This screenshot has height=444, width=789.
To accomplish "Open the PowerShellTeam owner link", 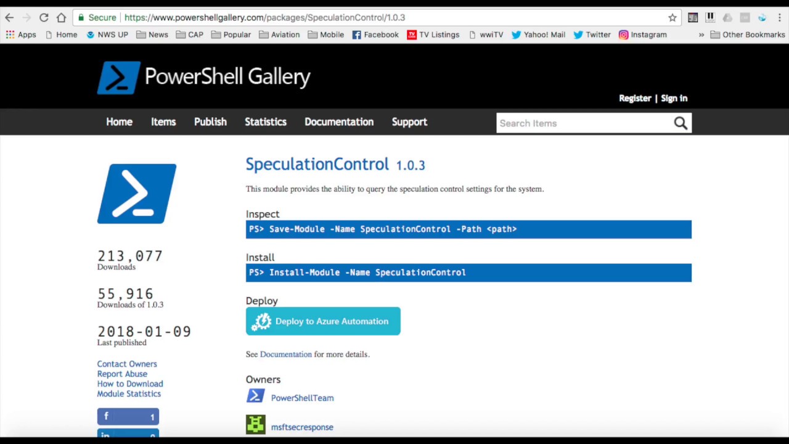I will pyautogui.click(x=303, y=398).
